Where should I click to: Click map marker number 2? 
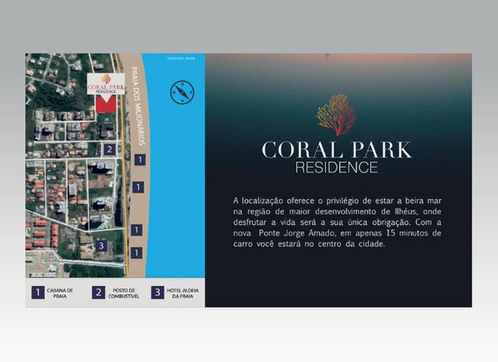coord(110,149)
